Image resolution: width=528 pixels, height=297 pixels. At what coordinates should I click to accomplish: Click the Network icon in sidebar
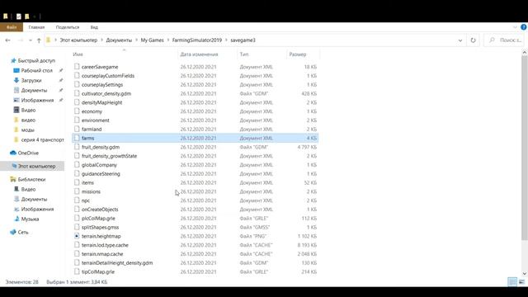click(13, 232)
